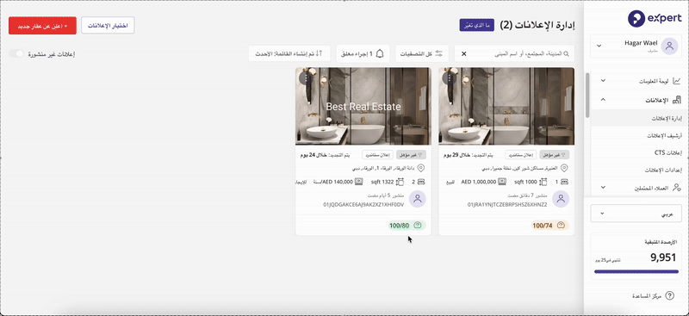The width and height of the screenshot is (689, 316).
Task: Click price icon beside AED 1,000,000
Action: click(x=502, y=182)
